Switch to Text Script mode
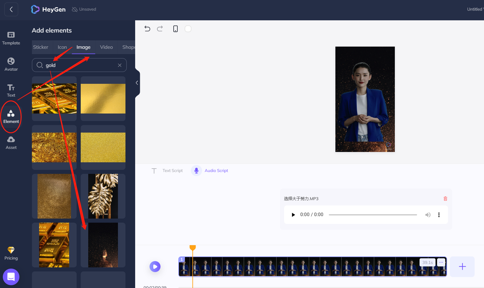The width and height of the screenshot is (484, 288). pos(167,171)
